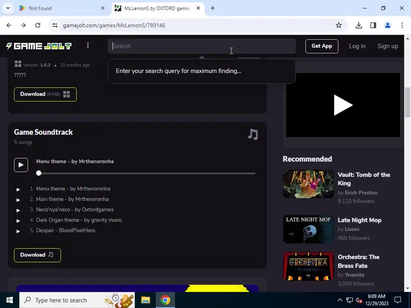Visit developer Erich Preston's profile
411x308 pixels.
point(361,193)
